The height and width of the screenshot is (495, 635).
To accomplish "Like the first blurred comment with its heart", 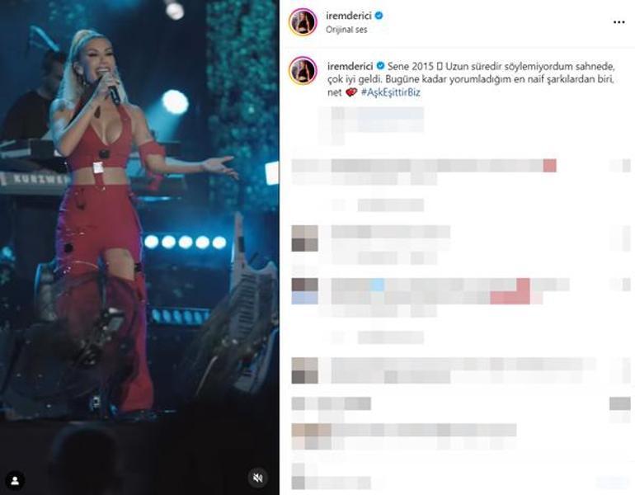I will (x=622, y=166).
